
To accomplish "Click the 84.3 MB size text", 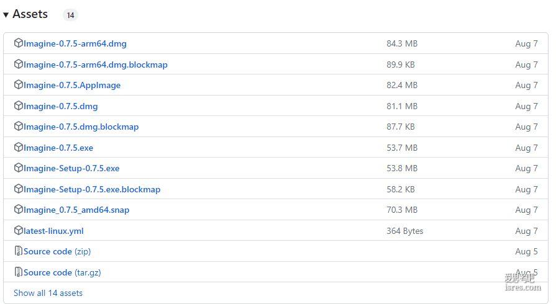I will pyautogui.click(x=402, y=43).
